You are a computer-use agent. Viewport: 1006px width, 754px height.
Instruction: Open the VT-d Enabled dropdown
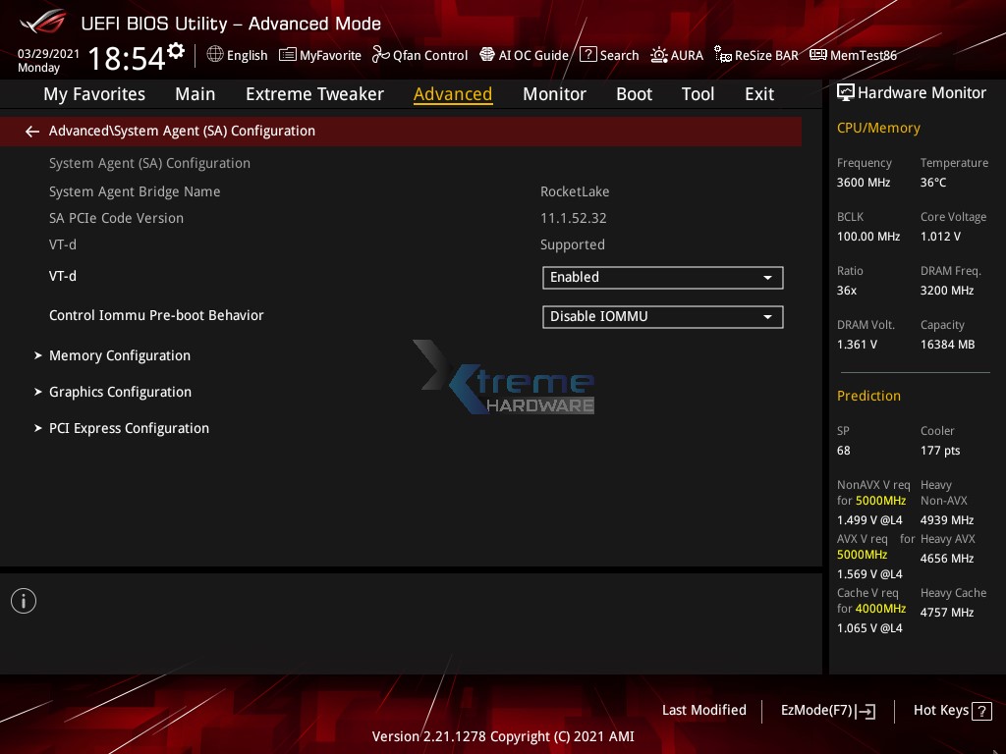662,278
